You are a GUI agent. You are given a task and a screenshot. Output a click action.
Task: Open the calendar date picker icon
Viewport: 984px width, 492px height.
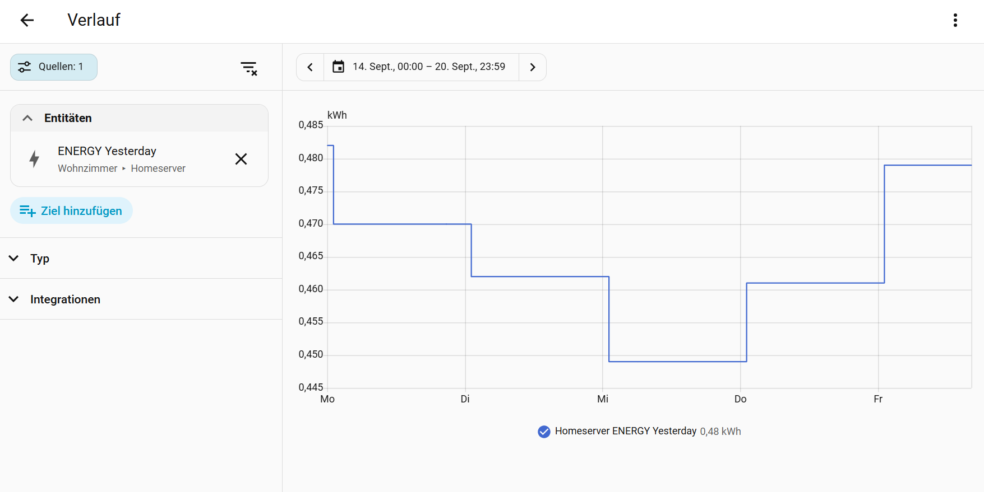338,67
